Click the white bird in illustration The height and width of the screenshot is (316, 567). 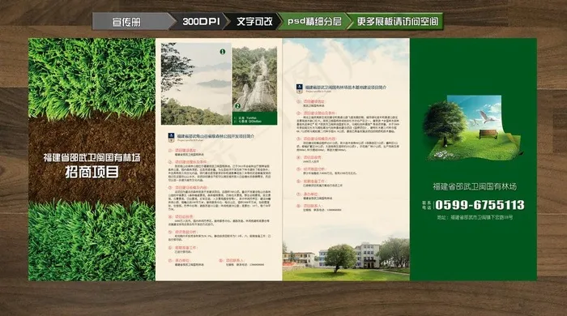pyautogui.click(x=487, y=117)
